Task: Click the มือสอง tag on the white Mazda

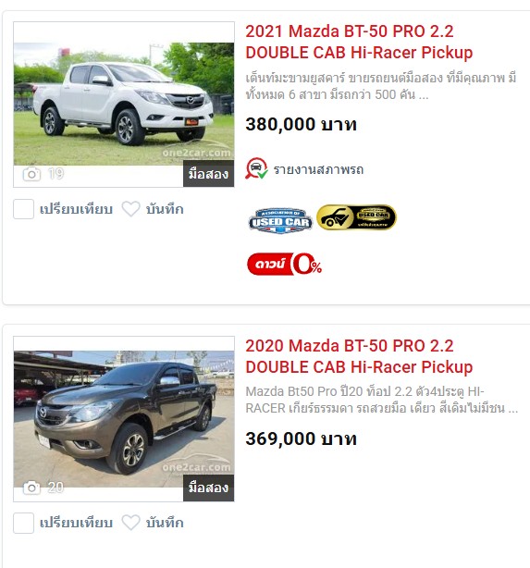Action: click(x=209, y=174)
